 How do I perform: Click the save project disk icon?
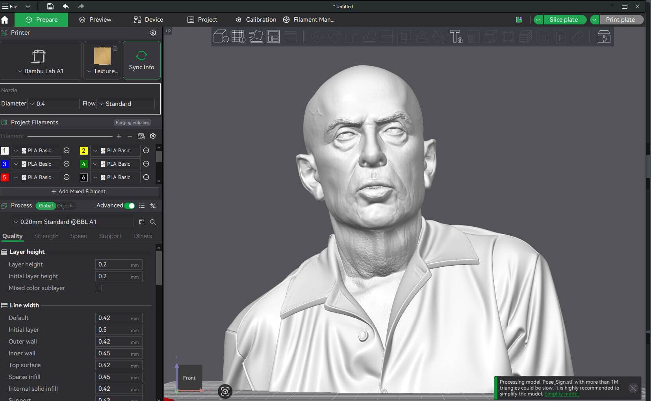50,6
